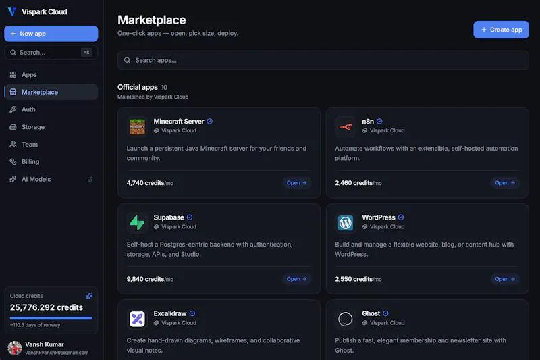Click the Storage drive icon in sidebar

click(13, 127)
